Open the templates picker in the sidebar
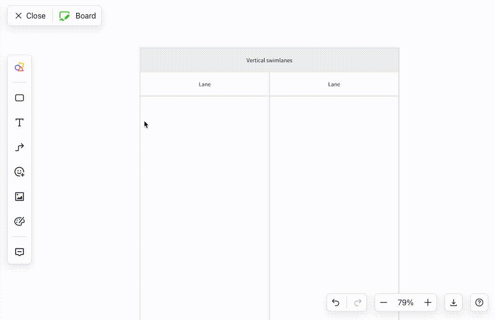Viewport: 495px width, 320px height. coord(19,67)
